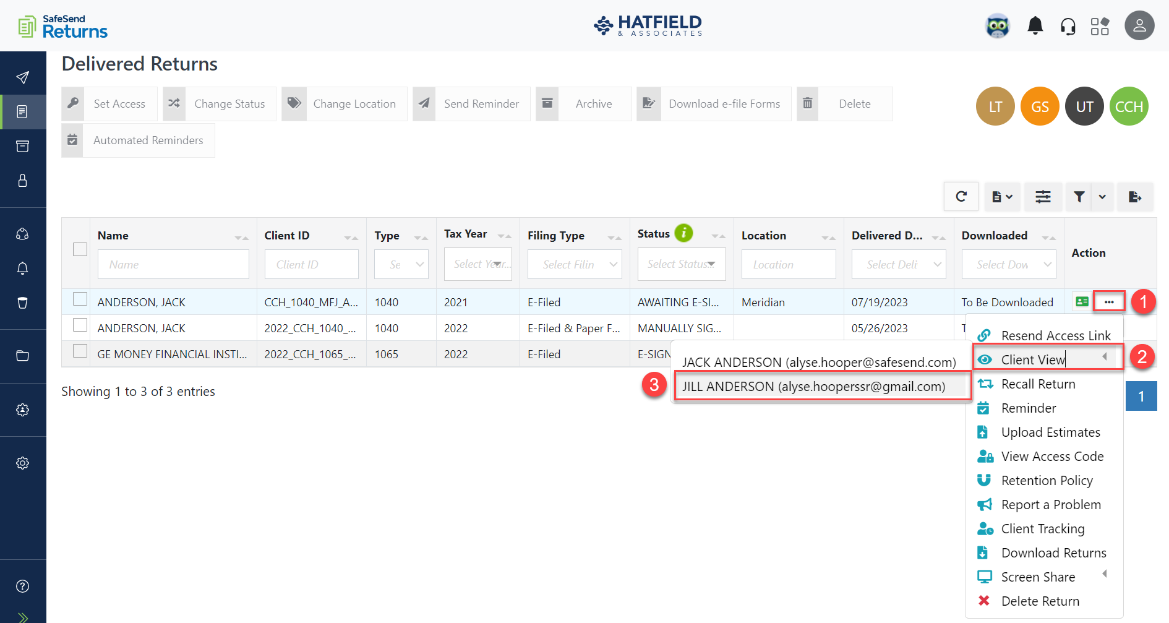Check the checkbox on the 2021 Jack Anderson row
Screen dimensions: 1169x623
[x=80, y=298]
